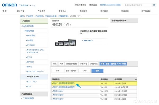This screenshot has height=105, width=159.
Task: Click the NB series product image
Action: pyautogui.click(x=65, y=43)
